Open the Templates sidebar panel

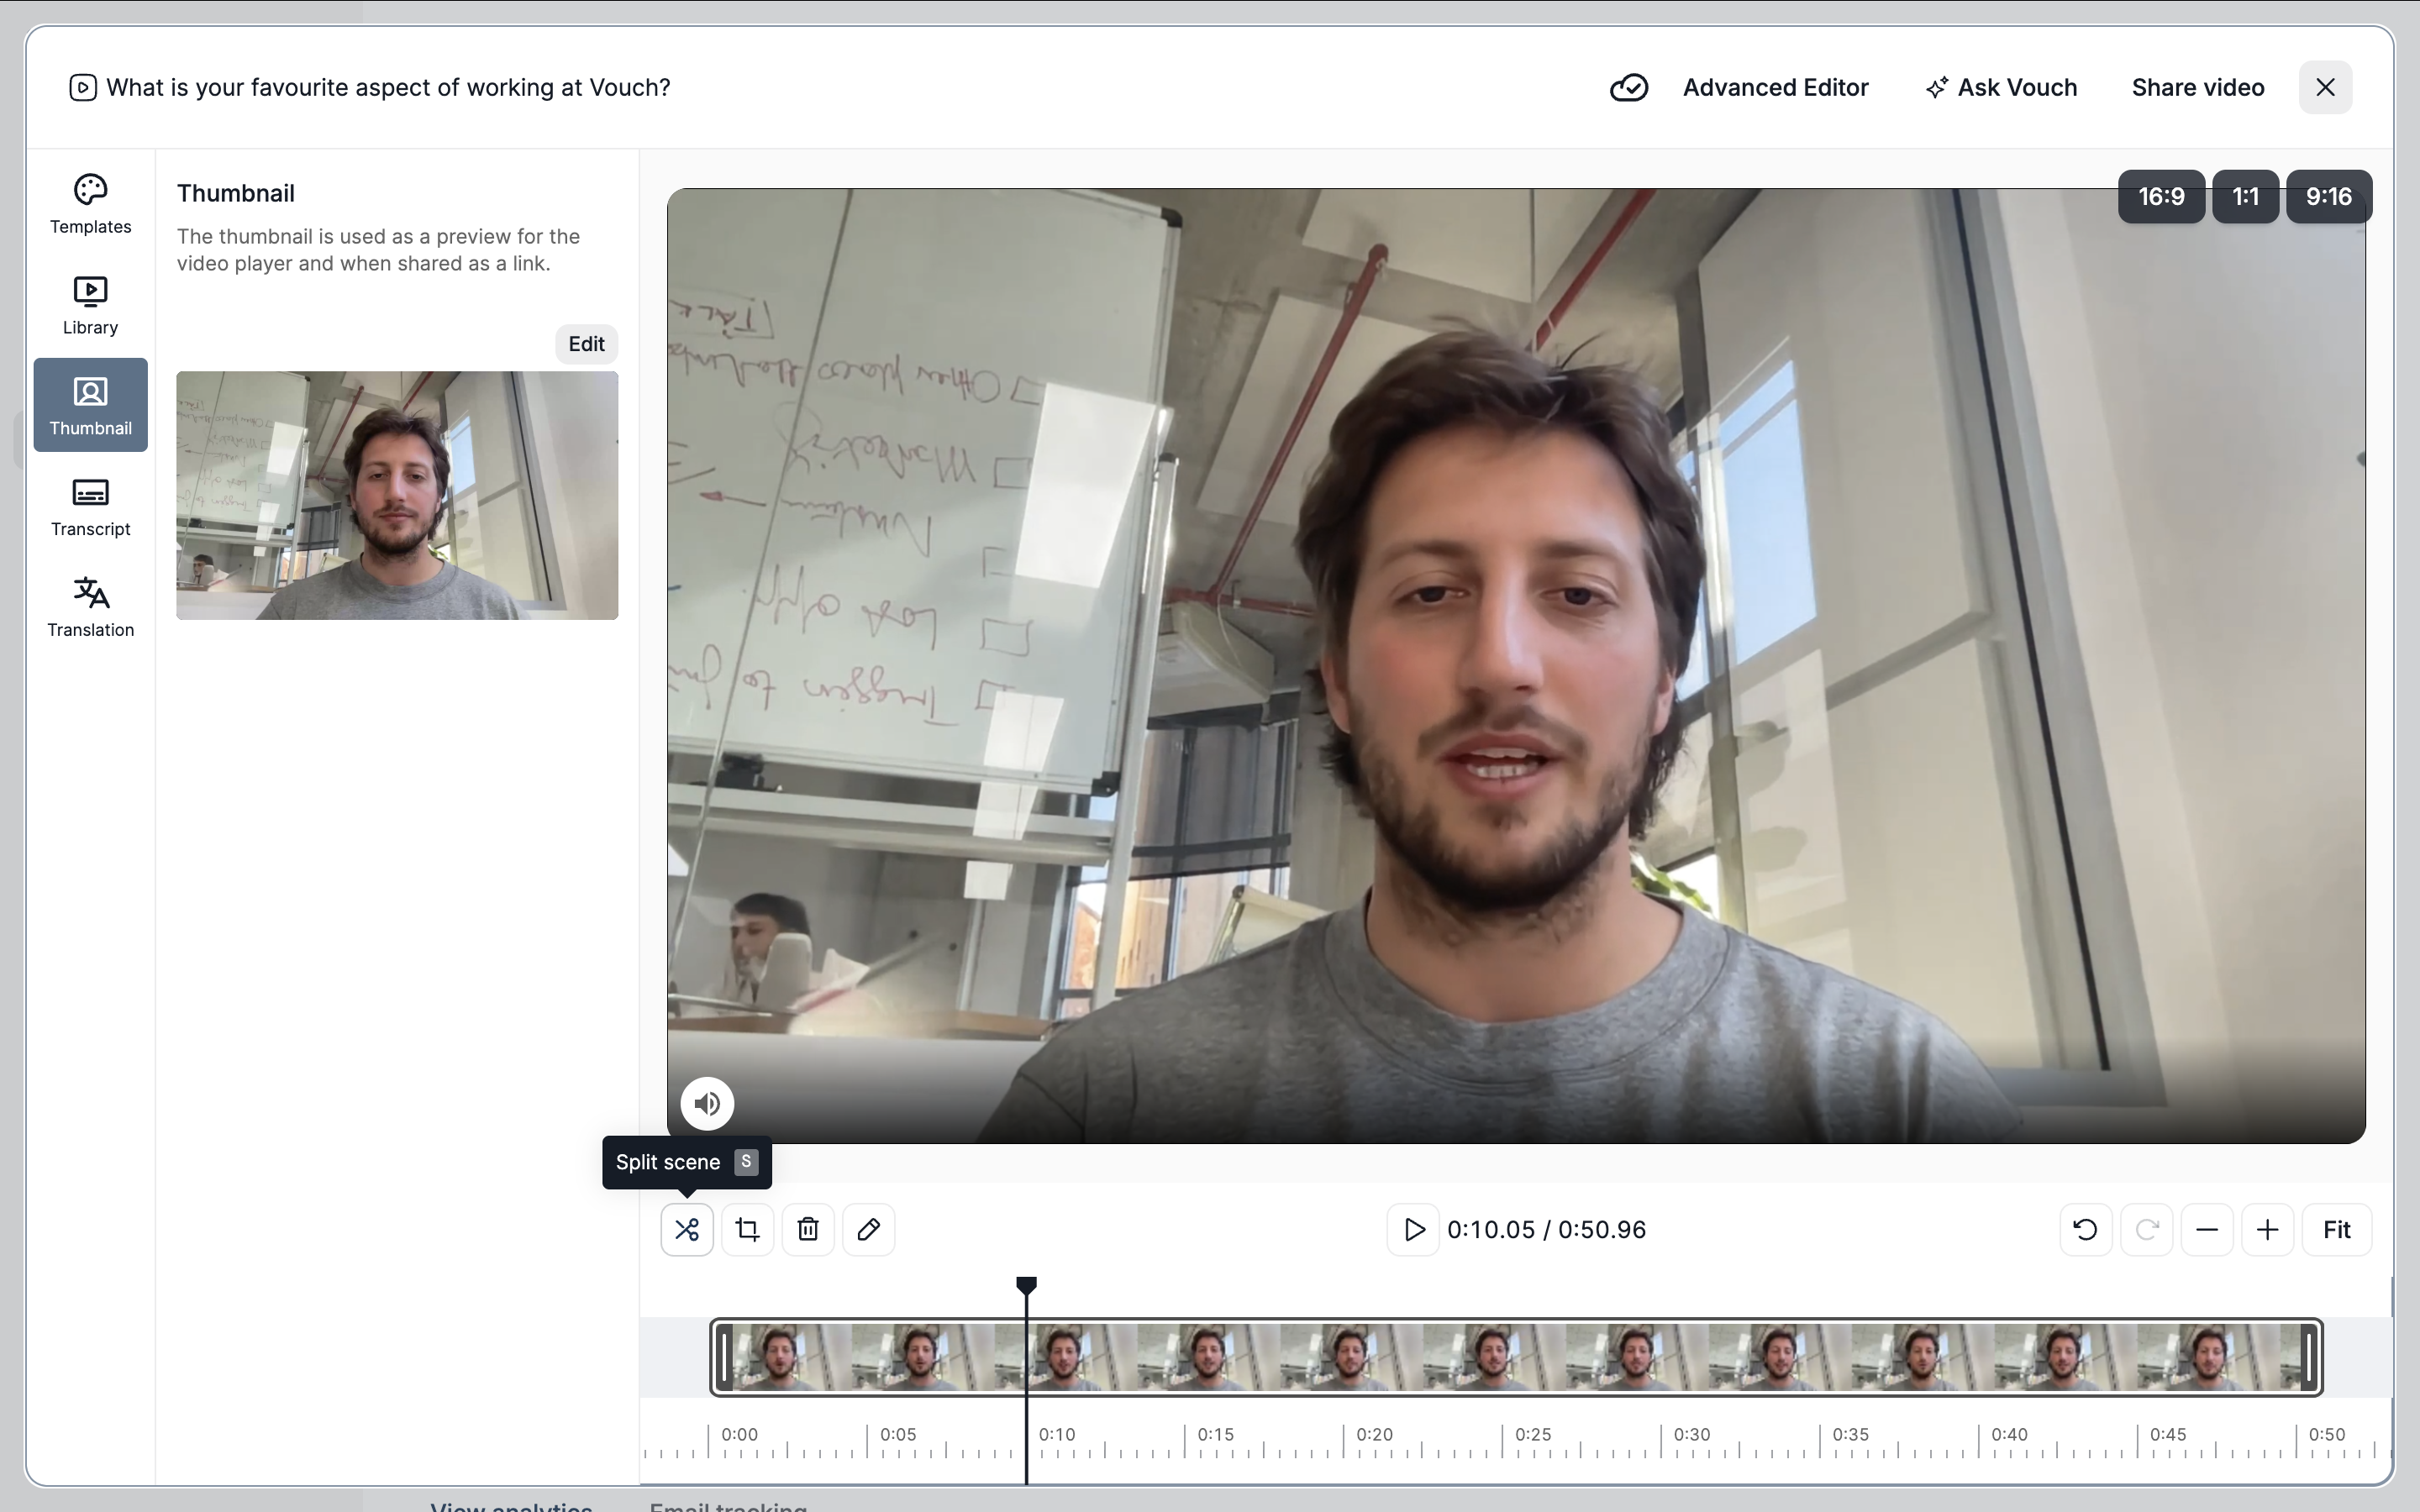(x=90, y=204)
